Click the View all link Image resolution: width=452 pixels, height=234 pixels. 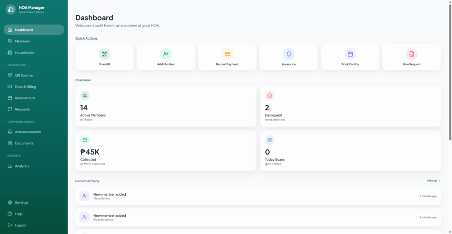click(433, 181)
